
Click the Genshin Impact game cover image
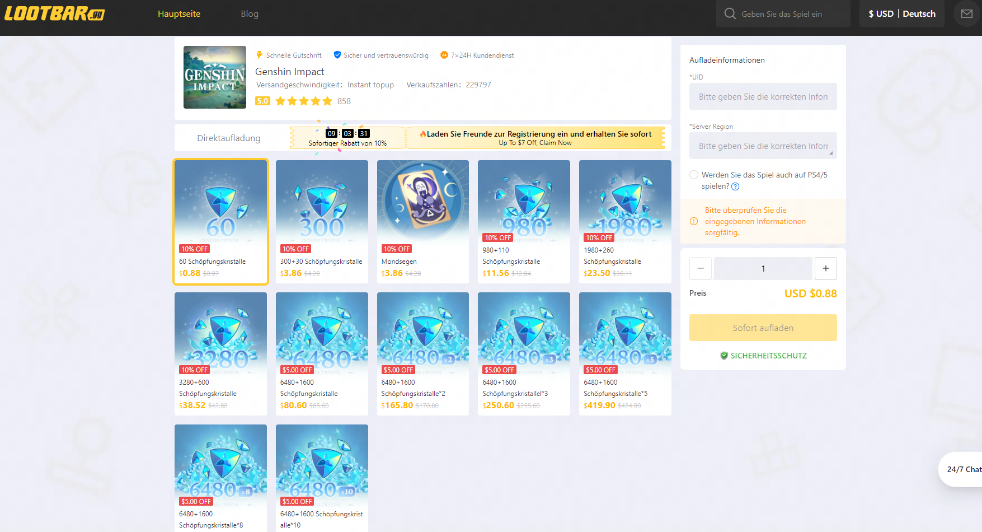coord(215,77)
